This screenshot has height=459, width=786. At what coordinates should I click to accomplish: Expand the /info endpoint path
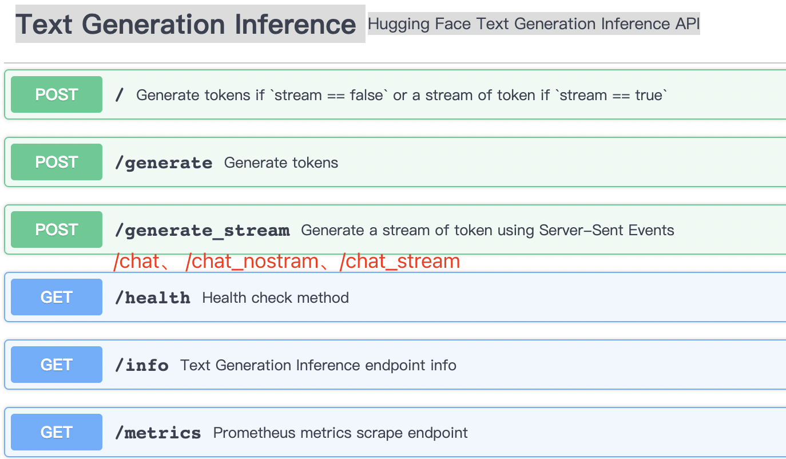(142, 365)
